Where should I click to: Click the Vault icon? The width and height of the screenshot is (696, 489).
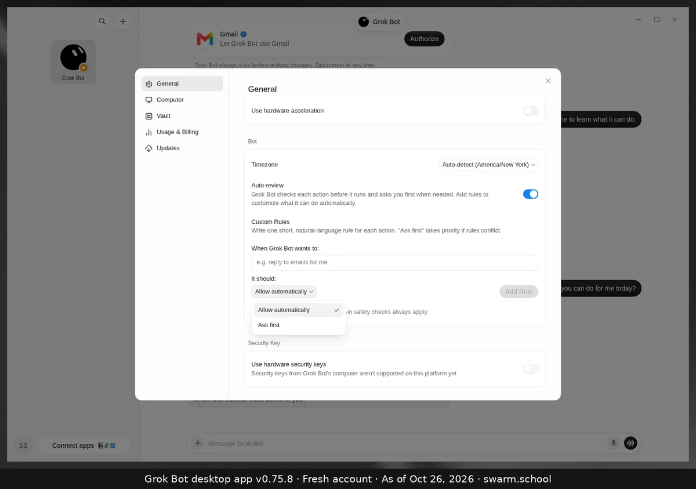tap(149, 116)
